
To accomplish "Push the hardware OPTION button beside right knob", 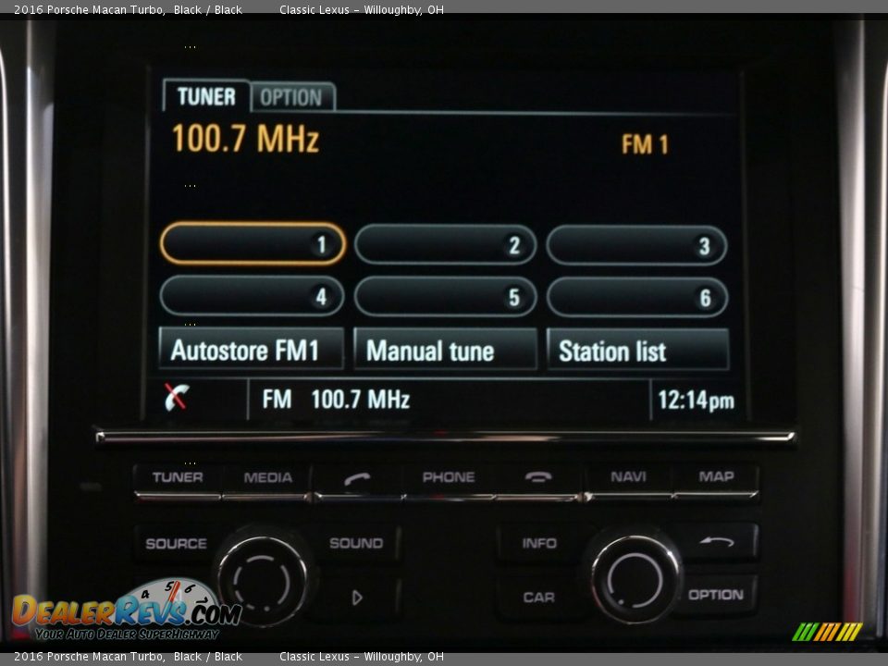I will (x=716, y=595).
